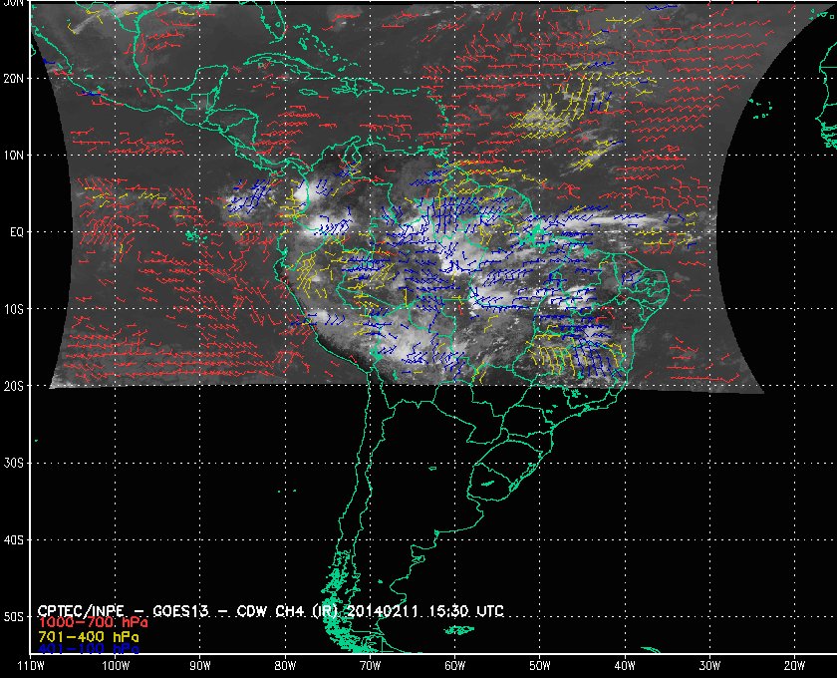Click the 40S latitude label
This screenshot has width=837, height=678.
pos(13,539)
